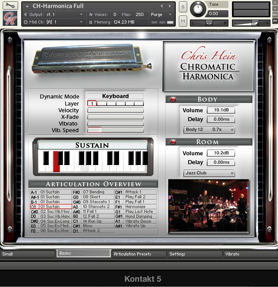The height and width of the screenshot is (287, 278).
Task: Mute the instrument with M button
Action: tap(183, 21)
